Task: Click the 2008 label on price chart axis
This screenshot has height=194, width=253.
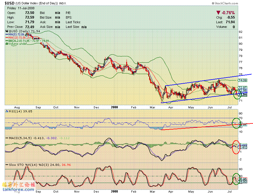Action: 114,107
